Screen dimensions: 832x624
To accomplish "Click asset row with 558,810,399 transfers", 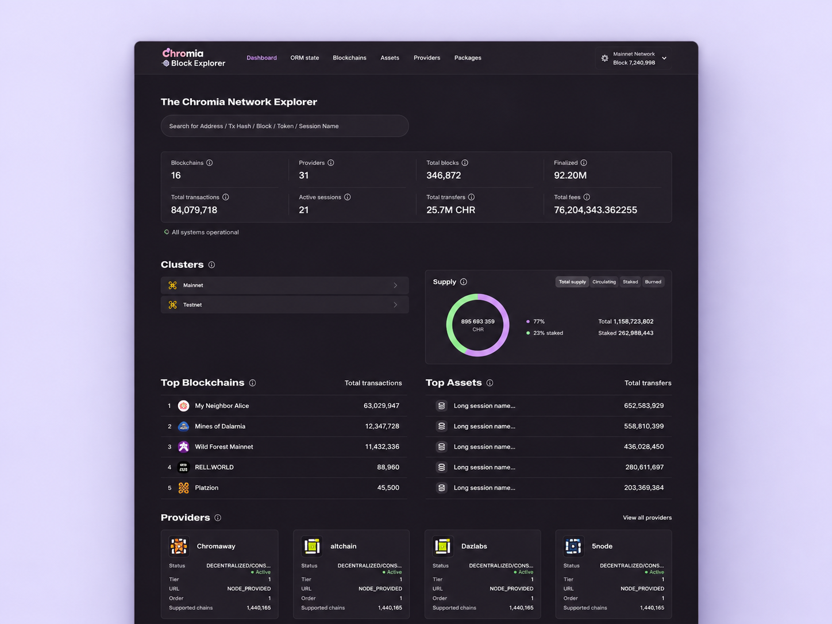I will coord(549,426).
